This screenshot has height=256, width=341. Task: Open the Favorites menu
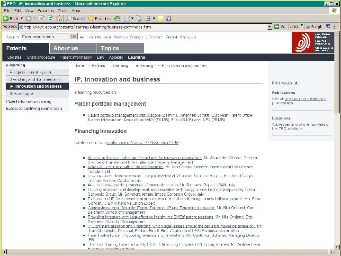point(45,10)
